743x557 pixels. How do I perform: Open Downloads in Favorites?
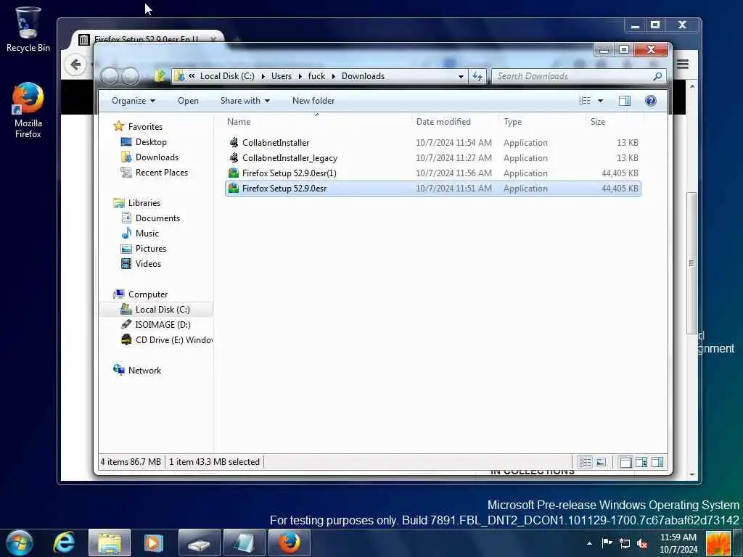pyautogui.click(x=157, y=157)
